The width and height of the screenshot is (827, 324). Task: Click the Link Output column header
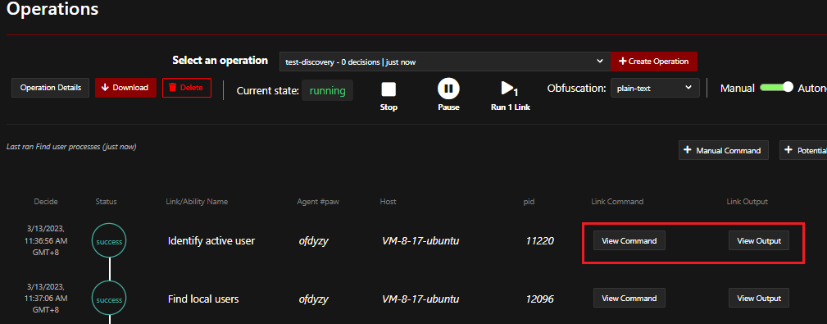[x=747, y=202]
